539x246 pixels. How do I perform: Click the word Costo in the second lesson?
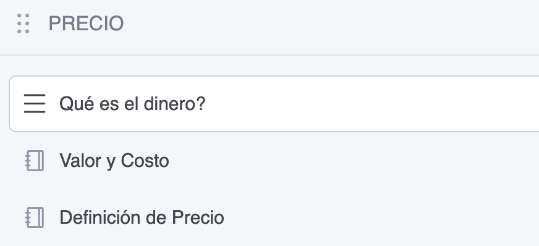pyautogui.click(x=145, y=161)
